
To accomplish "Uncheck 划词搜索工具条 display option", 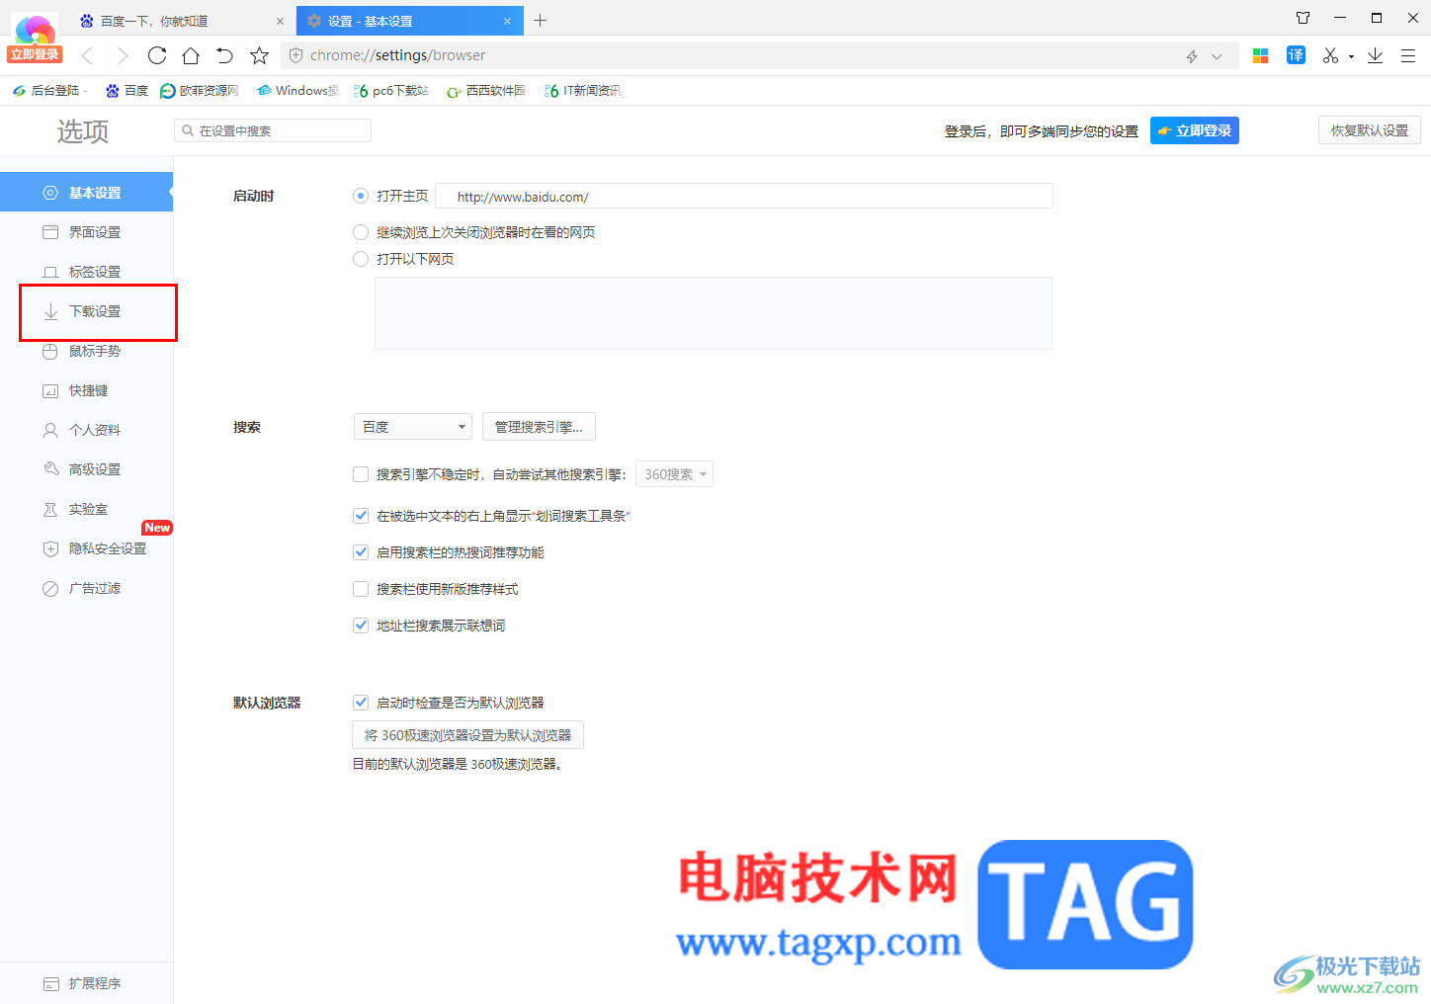I will point(361,516).
